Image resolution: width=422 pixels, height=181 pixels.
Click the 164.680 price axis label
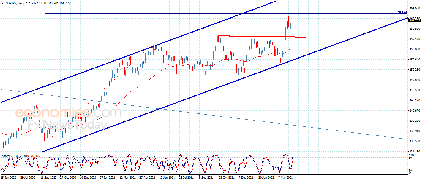[x=415, y=8]
